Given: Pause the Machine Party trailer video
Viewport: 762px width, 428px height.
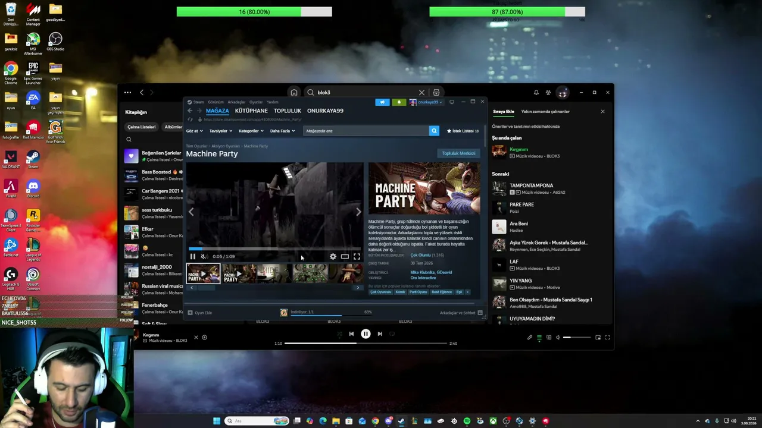Looking at the screenshot, I should click(193, 256).
